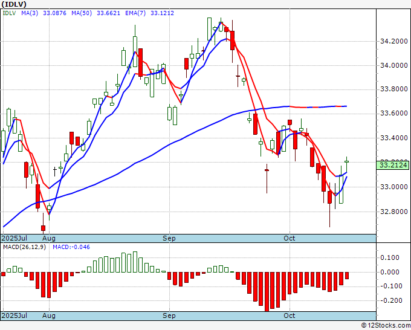Click the 34.2000 price axis label

394,41
